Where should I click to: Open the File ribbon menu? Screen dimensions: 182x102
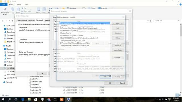click(x=4, y=5)
